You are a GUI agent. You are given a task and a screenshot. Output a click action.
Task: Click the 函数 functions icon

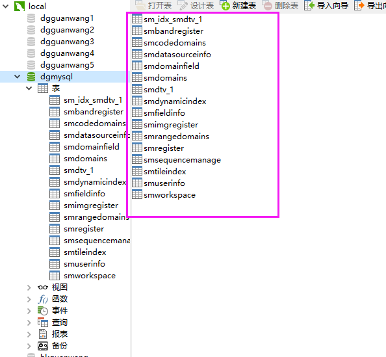click(x=43, y=299)
